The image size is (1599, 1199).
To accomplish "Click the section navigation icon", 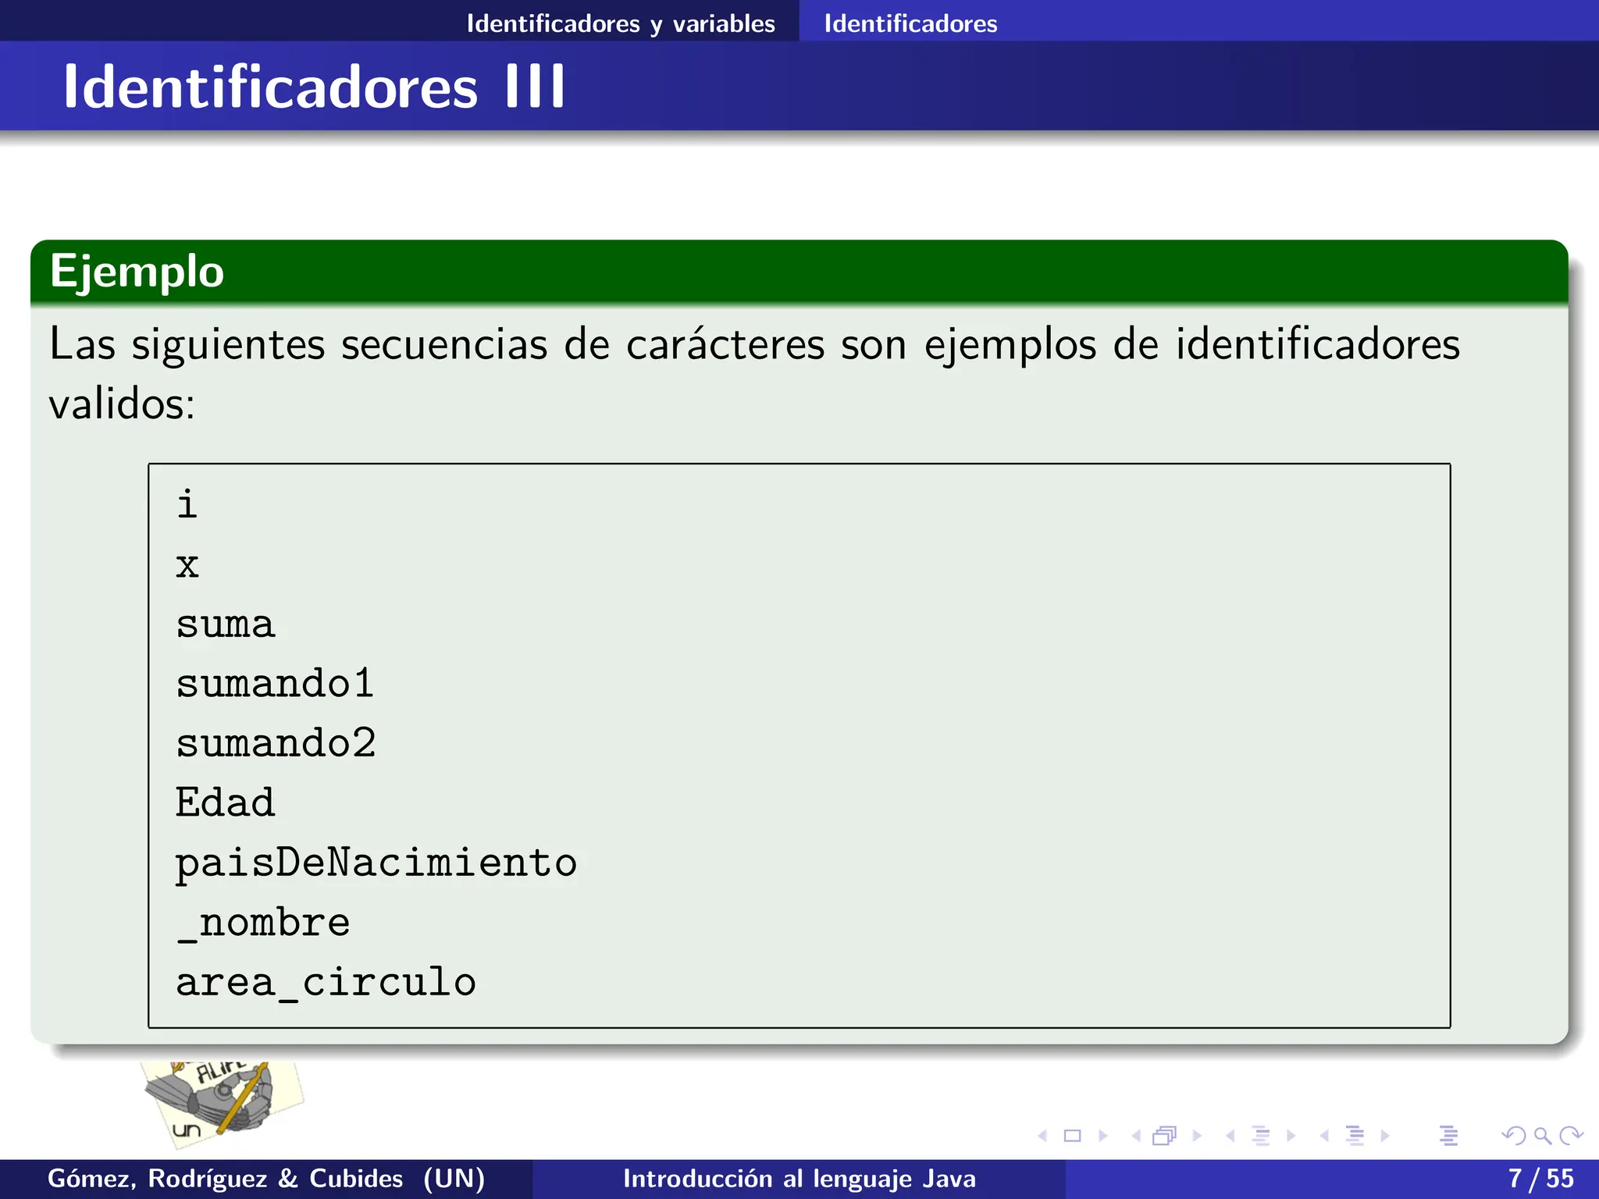I will (x=1355, y=1136).
